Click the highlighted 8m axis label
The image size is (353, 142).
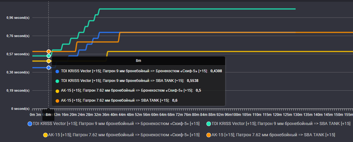click(x=49, y=115)
